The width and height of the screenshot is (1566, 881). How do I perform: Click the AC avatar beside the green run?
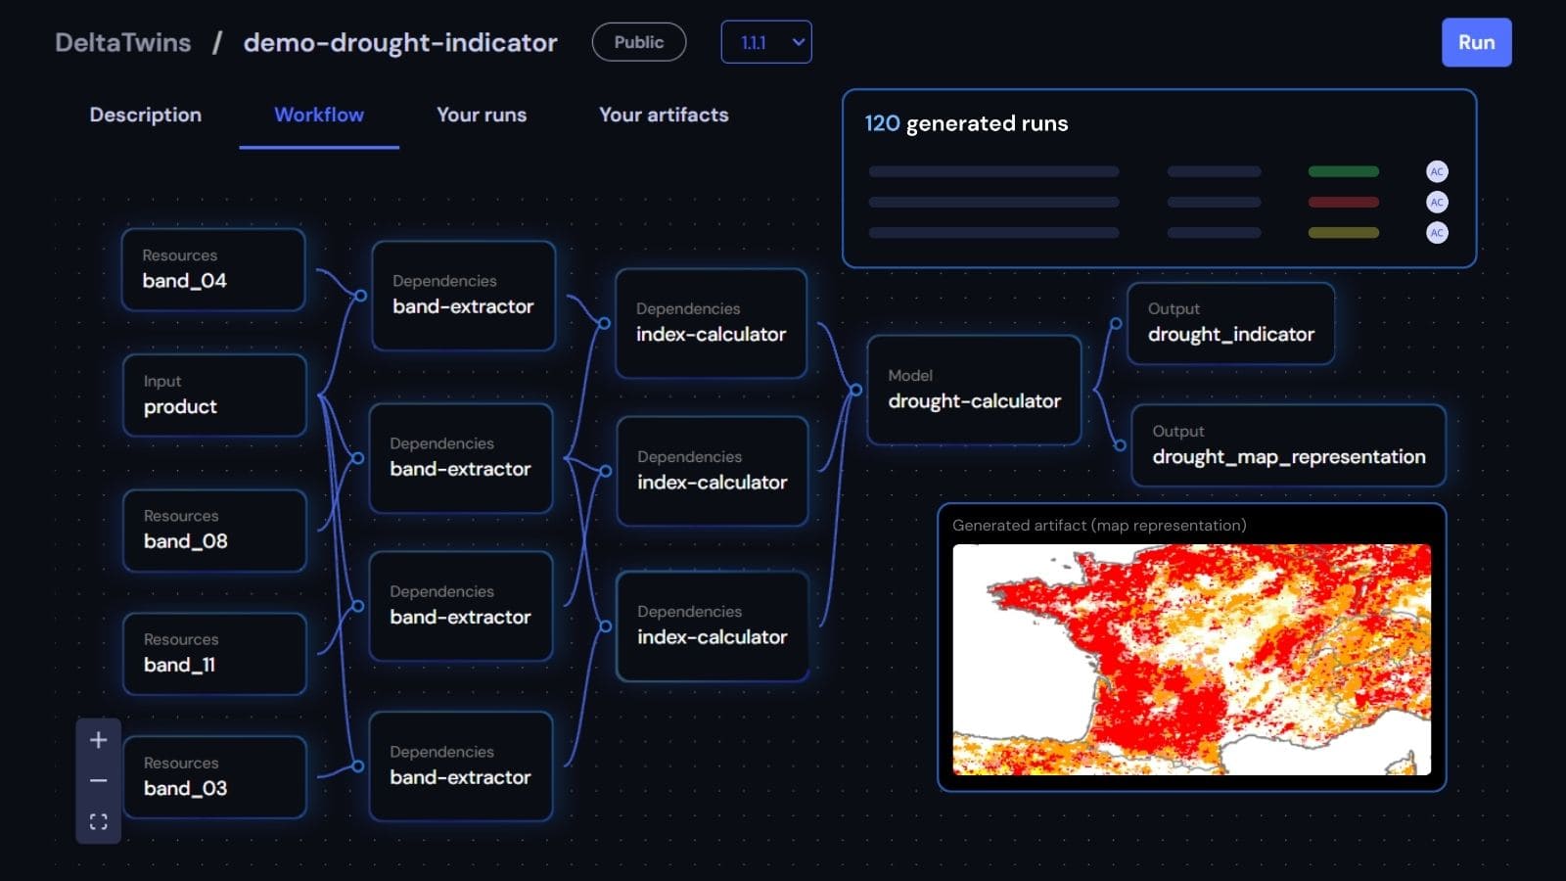tap(1436, 171)
